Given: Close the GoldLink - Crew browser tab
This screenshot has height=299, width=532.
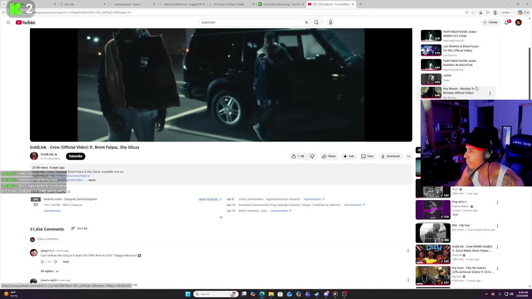Looking at the screenshot, I should pos(353,4).
